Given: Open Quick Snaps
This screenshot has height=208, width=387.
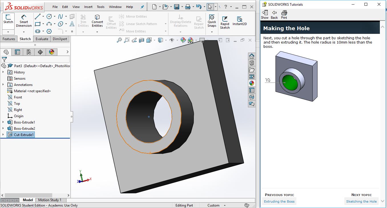Looking at the screenshot, I should tap(212, 21).
